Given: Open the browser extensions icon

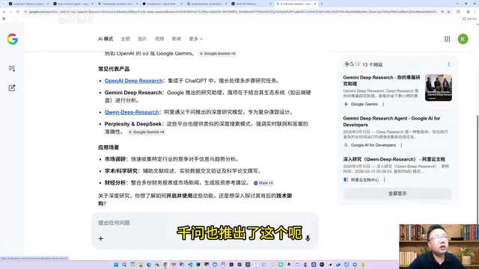Looking at the screenshot, I should click(458, 12).
